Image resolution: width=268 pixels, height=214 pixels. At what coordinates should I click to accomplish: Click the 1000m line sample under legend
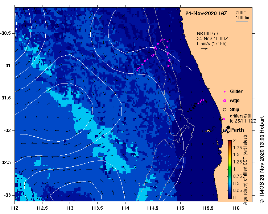click(x=242, y=21)
